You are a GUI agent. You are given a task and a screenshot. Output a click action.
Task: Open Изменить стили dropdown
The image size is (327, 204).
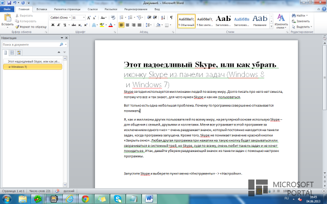[281, 21]
